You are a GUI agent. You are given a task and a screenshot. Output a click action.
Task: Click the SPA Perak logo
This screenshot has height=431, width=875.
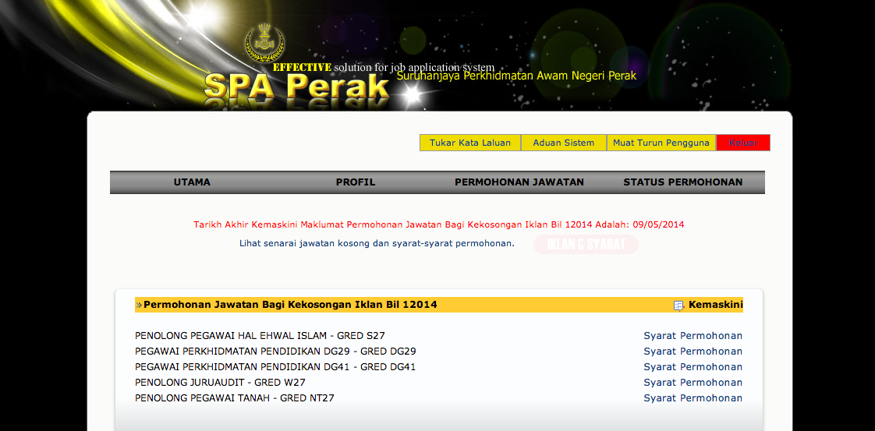pos(296,87)
